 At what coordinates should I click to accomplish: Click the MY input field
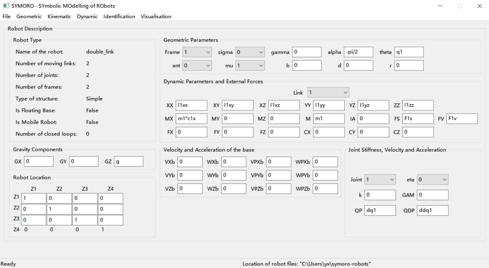238,119
